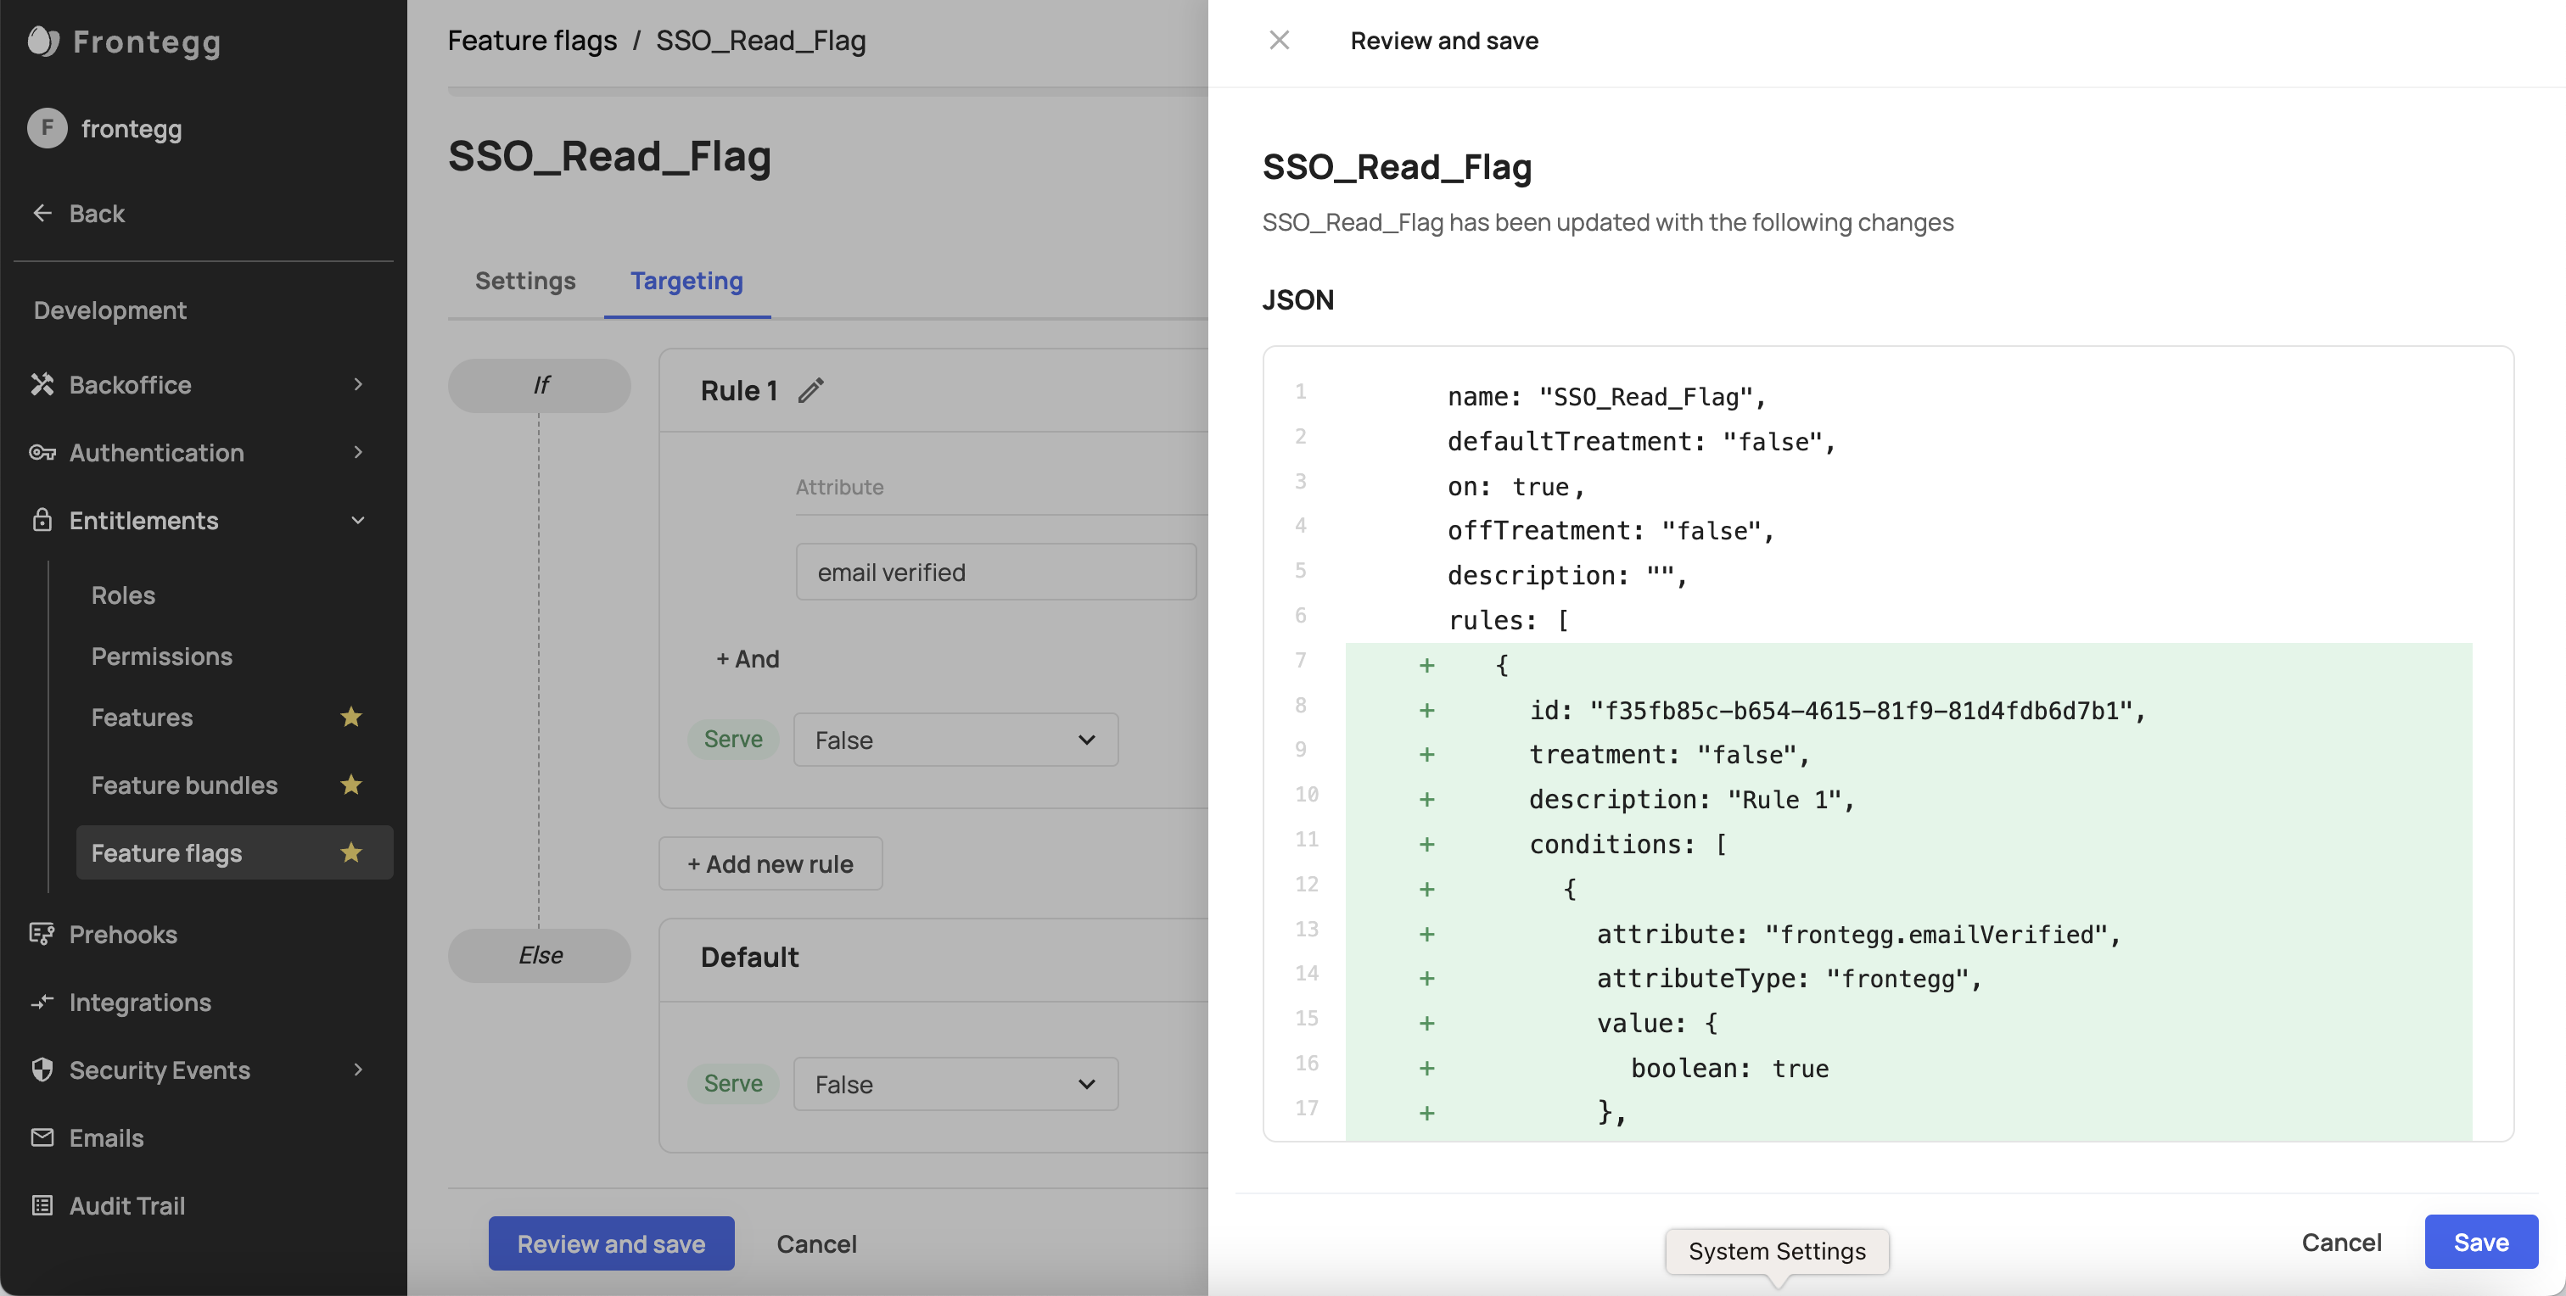Viewport: 2566px width, 1296px height.
Task: Click the Prehooks sidebar icon
Action: coord(42,934)
